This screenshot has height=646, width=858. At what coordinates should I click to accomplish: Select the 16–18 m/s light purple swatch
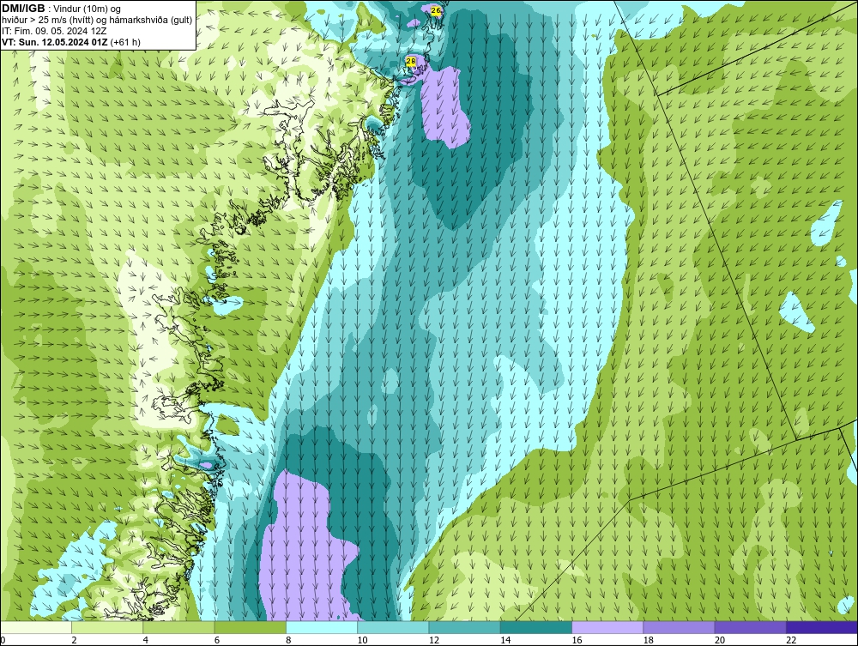(607, 627)
